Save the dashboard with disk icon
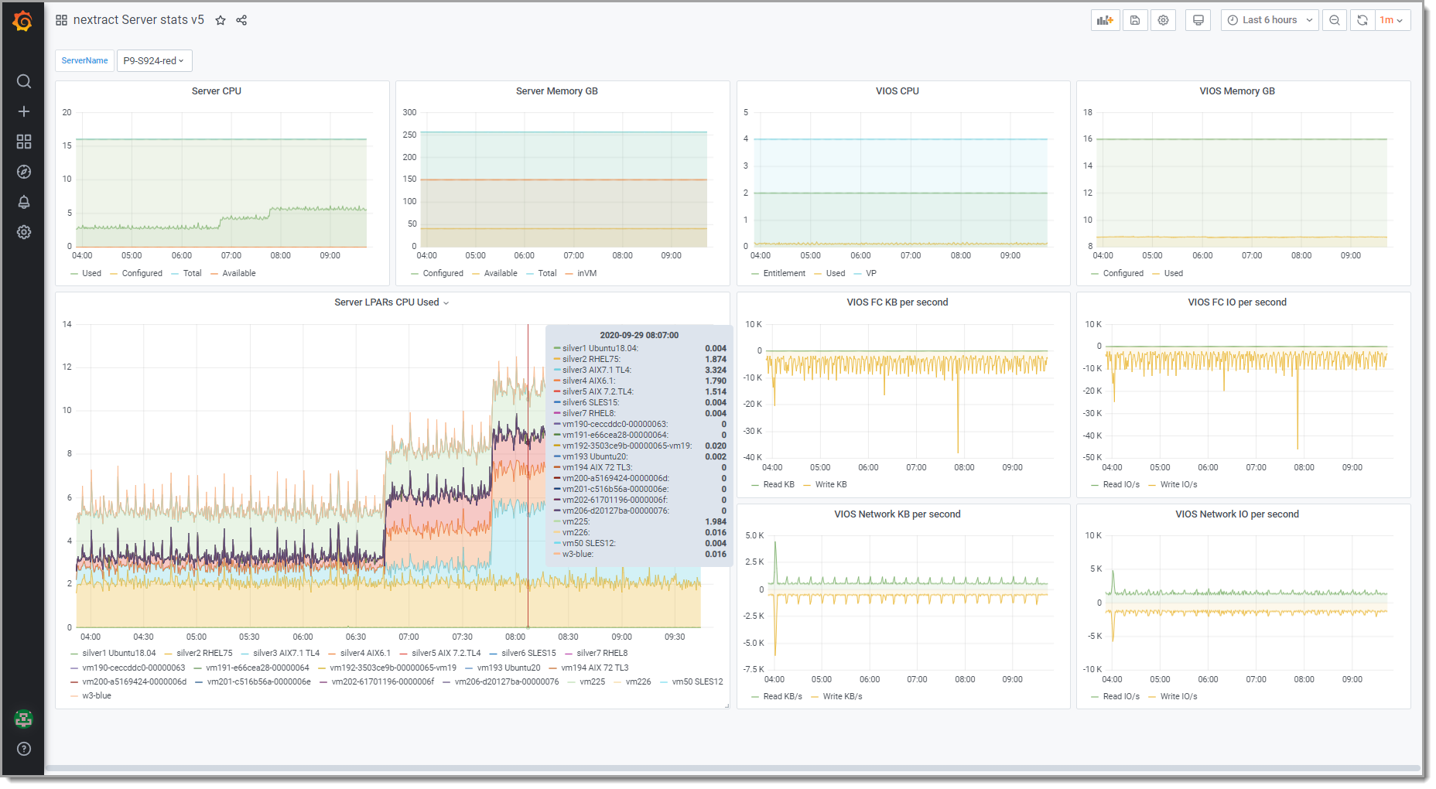 point(1135,20)
